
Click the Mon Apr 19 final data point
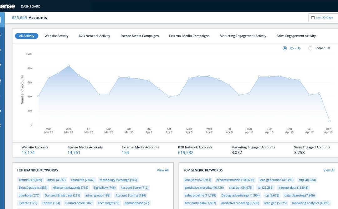[330, 121]
